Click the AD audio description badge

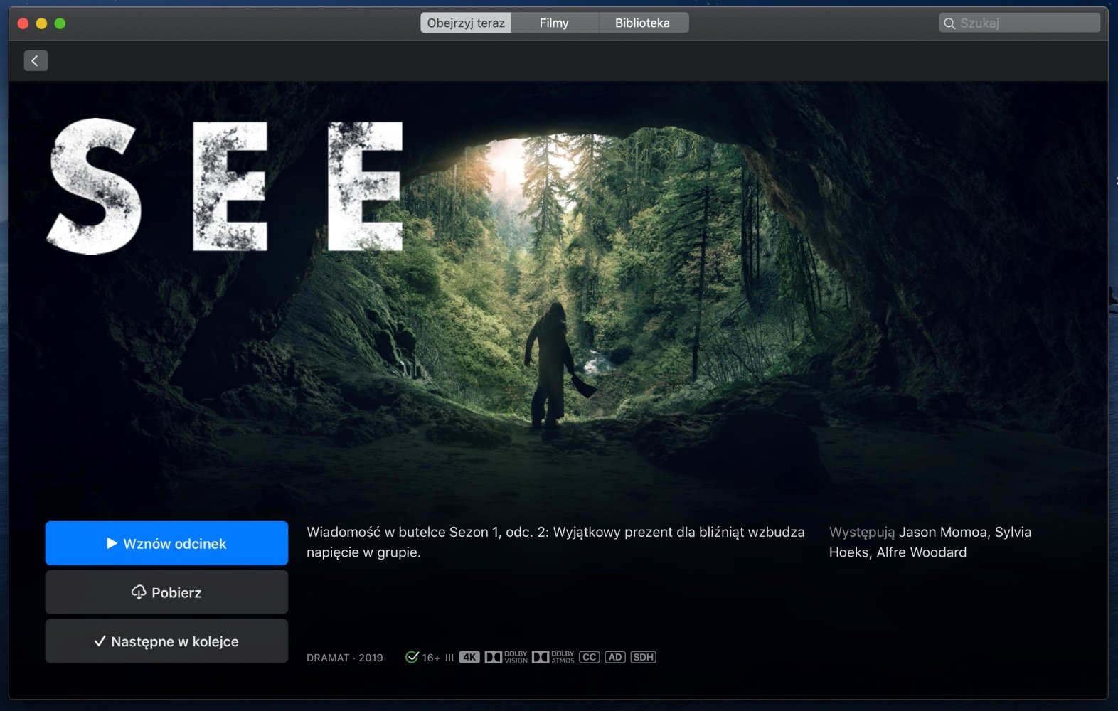tap(615, 657)
